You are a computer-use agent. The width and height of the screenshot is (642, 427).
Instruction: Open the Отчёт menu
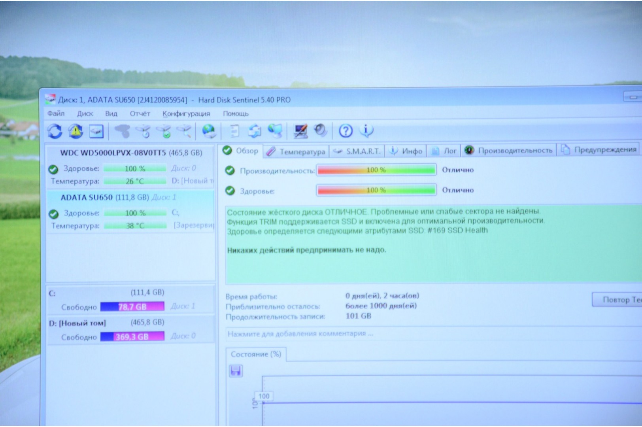[x=140, y=114]
